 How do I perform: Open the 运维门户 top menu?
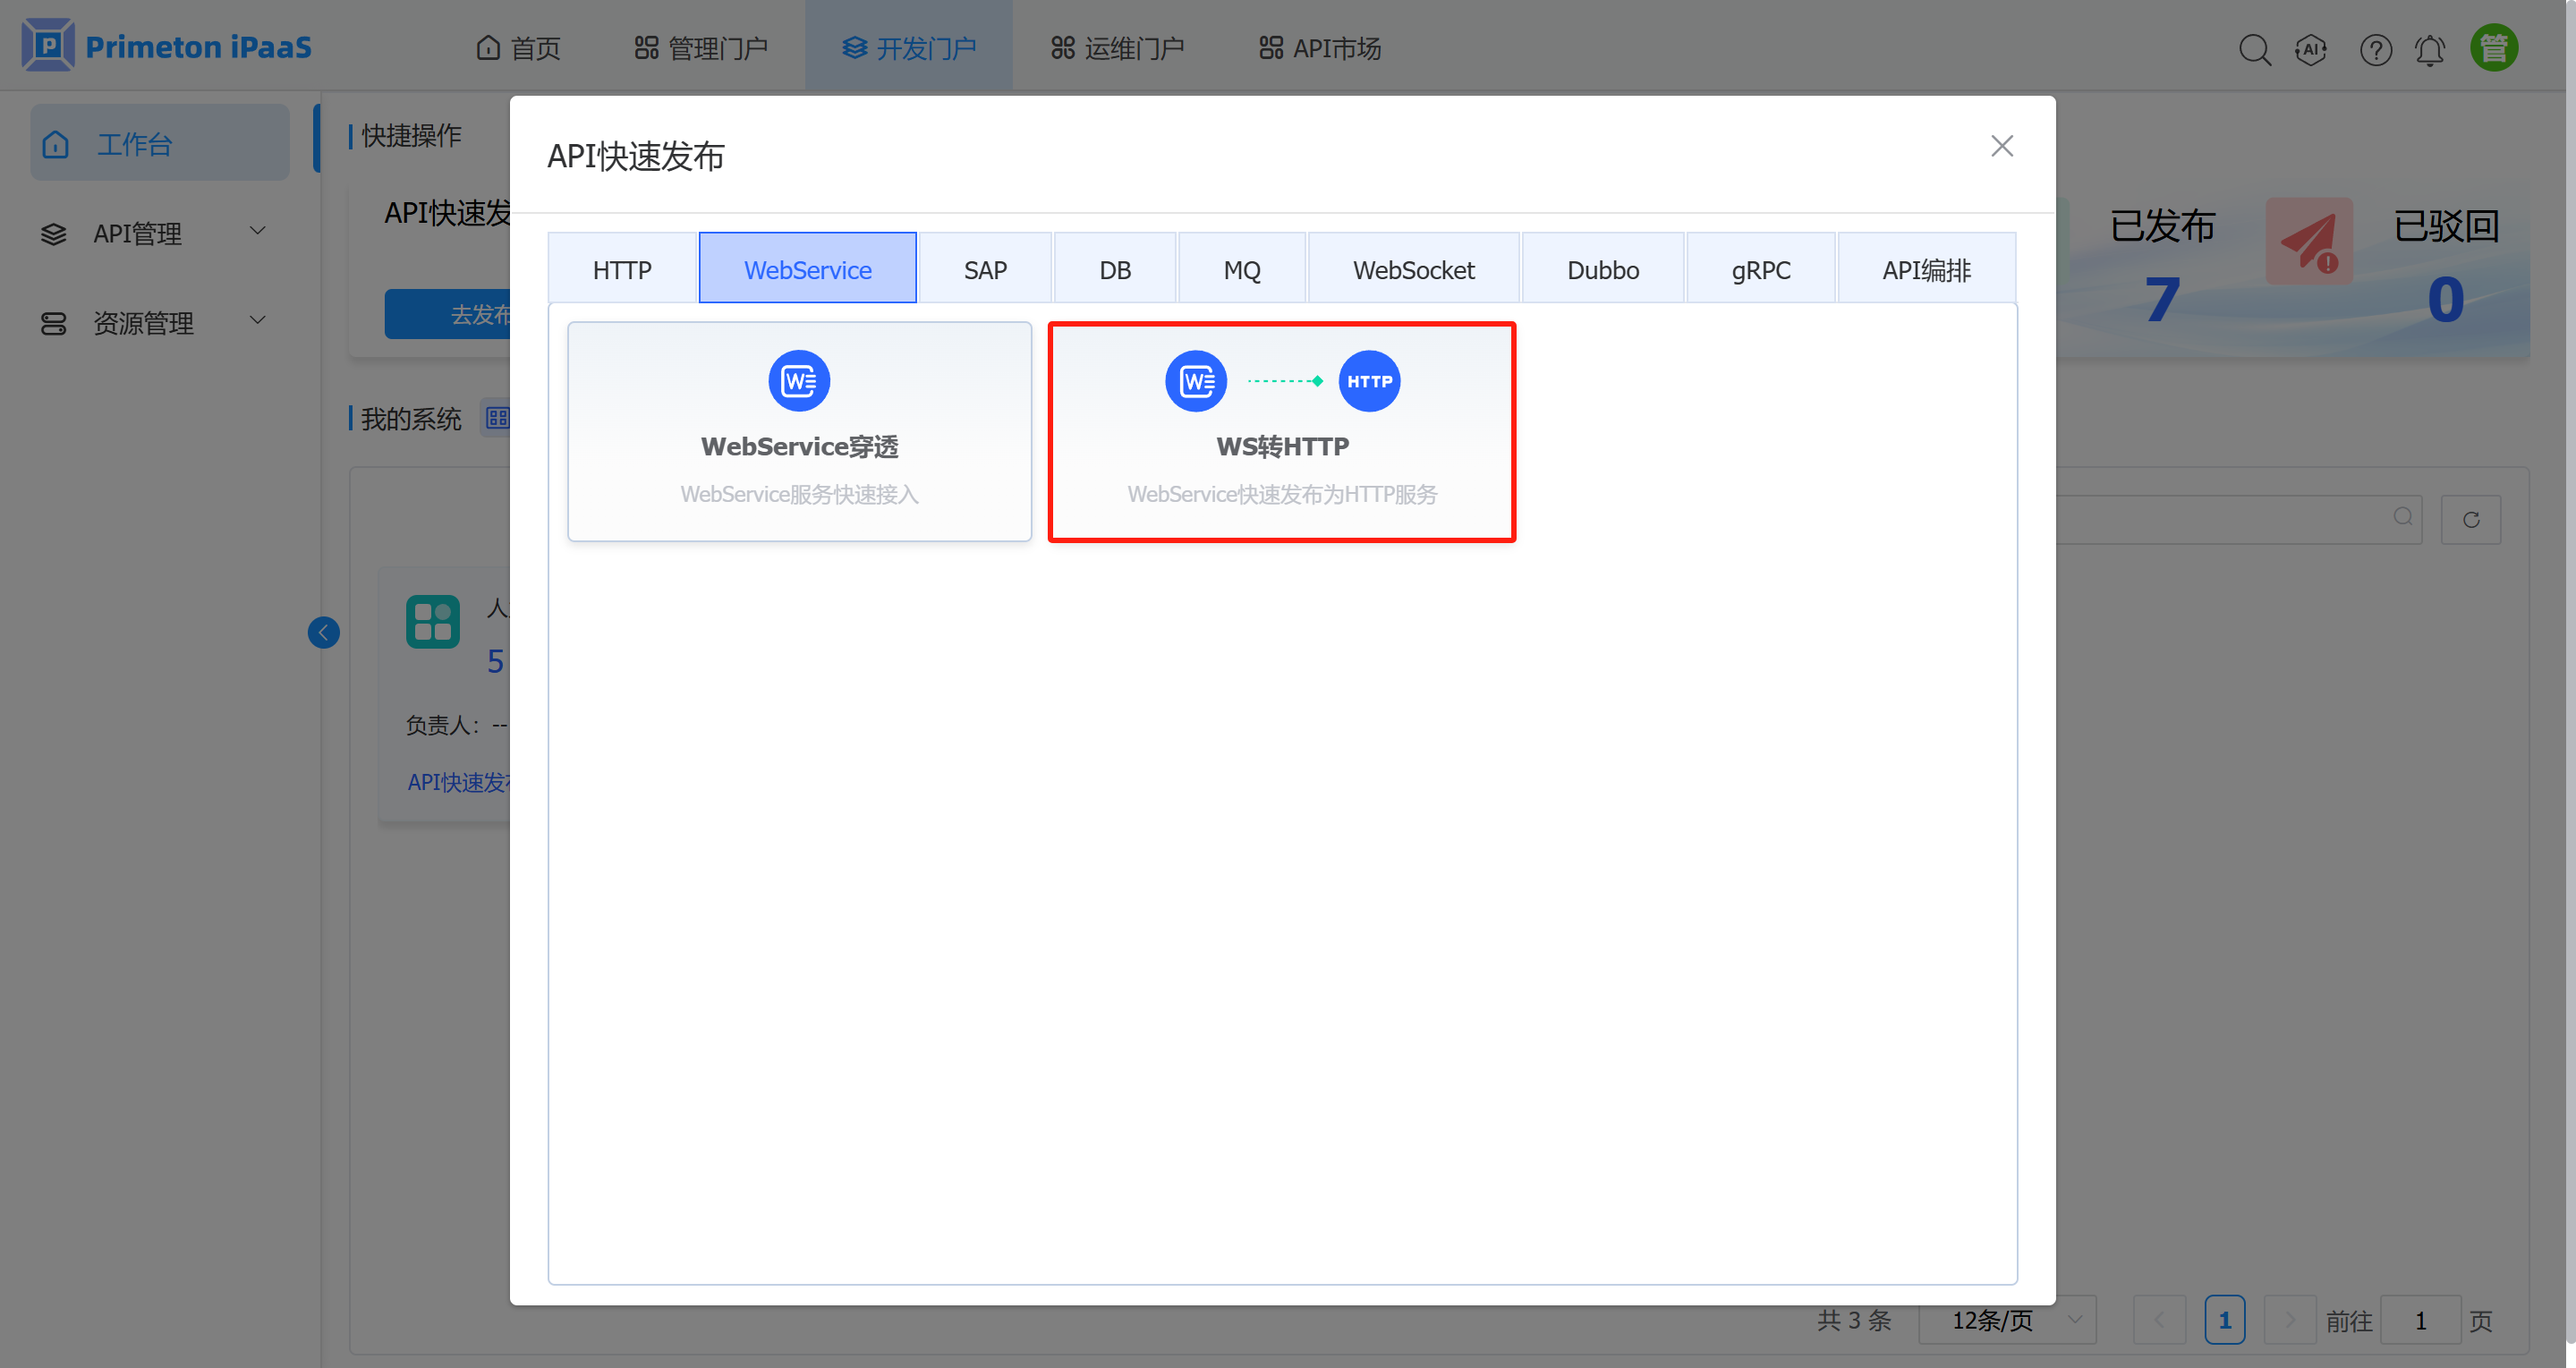click(1118, 48)
